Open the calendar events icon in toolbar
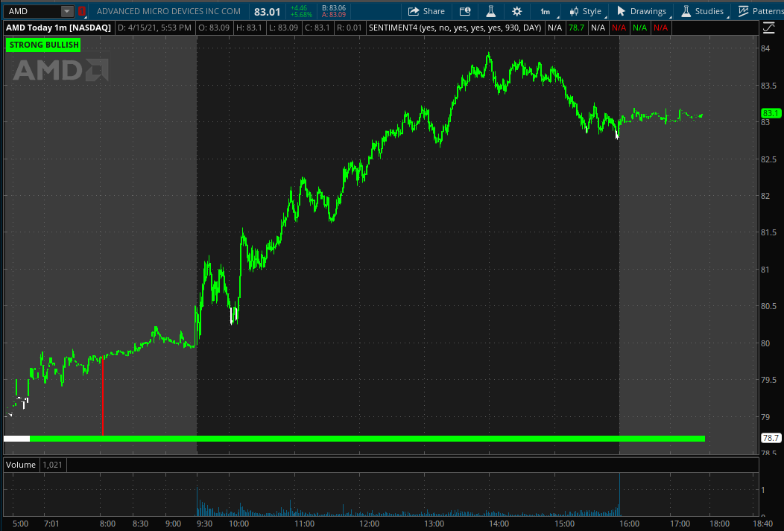Screen dimensions: 784x531 (x=465, y=11)
